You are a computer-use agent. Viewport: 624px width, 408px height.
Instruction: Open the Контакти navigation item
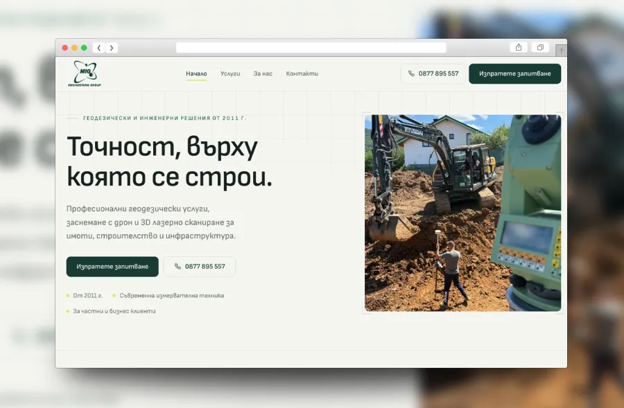point(302,73)
